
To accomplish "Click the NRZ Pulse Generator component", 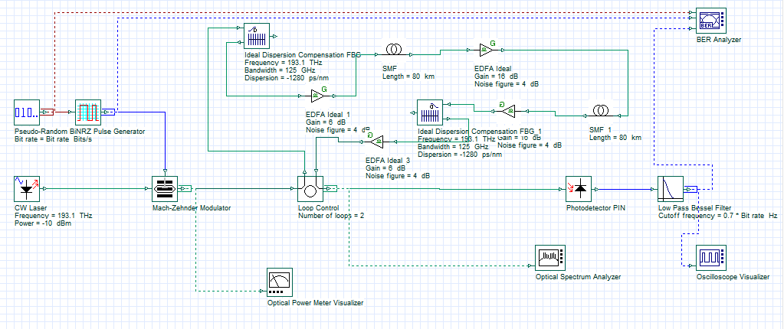I will tap(88, 112).
